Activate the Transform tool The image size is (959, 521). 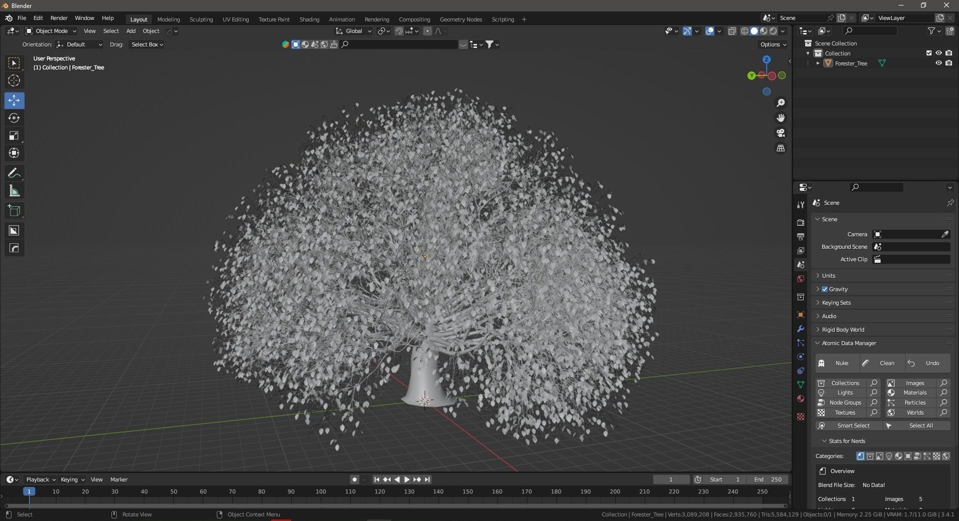(x=14, y=153)
